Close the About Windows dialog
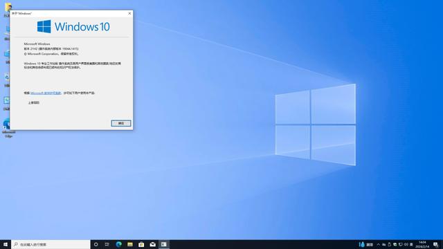 (x=129, y=13)
